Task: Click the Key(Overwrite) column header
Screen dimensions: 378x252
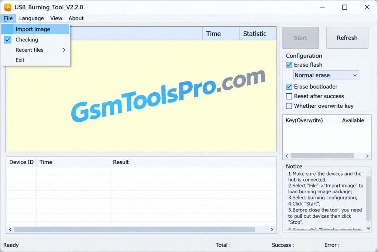Action: coord(311,120)
